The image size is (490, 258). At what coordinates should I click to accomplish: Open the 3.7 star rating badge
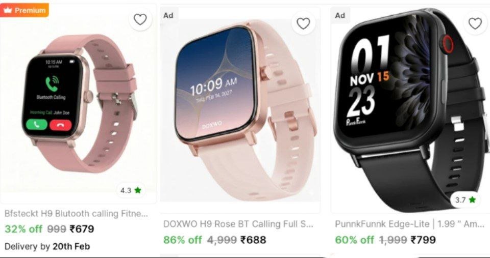pos(465,199)
